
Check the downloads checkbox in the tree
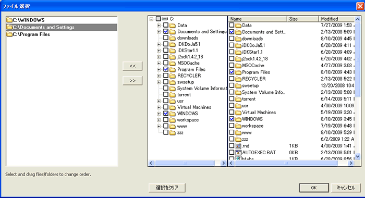pos(166,38)
